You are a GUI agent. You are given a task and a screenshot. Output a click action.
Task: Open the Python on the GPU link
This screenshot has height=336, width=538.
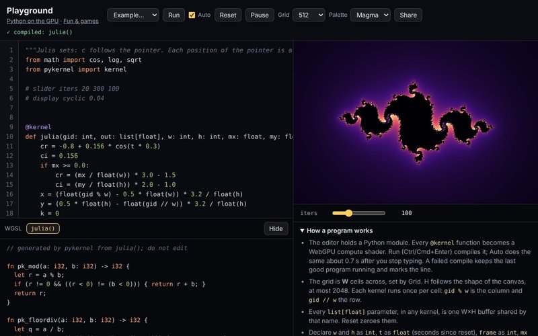click(x=32, y=21)
